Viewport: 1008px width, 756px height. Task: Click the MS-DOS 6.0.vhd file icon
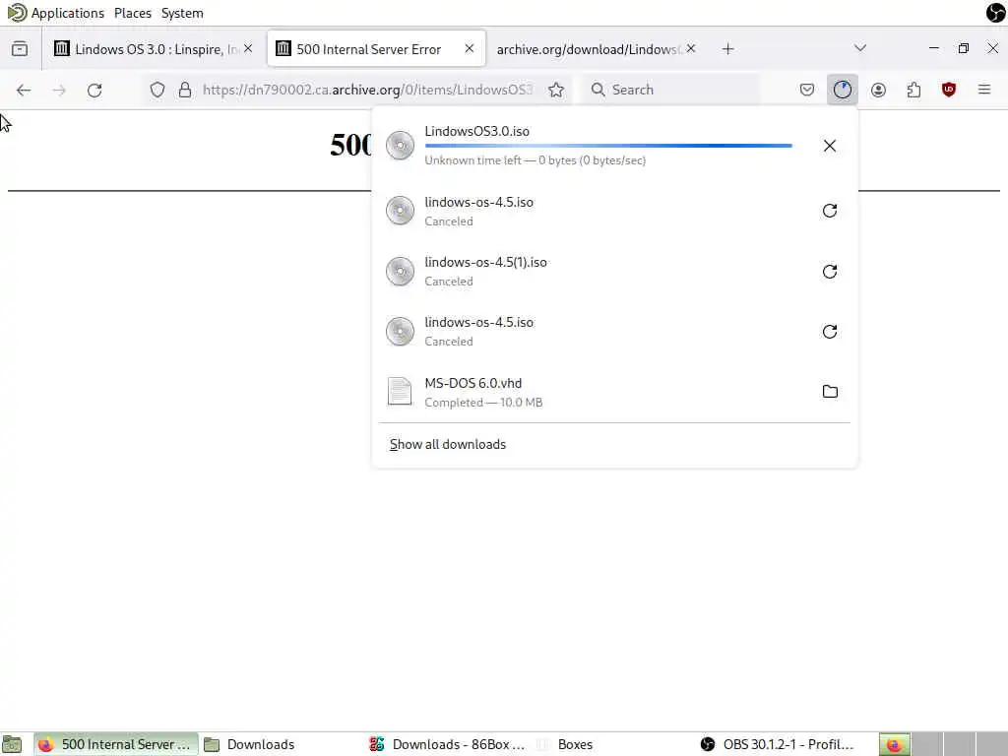pos(400,392)
